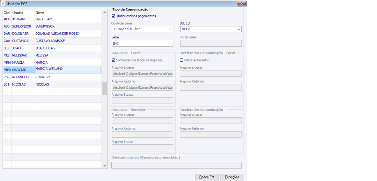377x181 pixels.
Task: Enable the Utiliza acelerador checkbox
Action: (182, 60)
